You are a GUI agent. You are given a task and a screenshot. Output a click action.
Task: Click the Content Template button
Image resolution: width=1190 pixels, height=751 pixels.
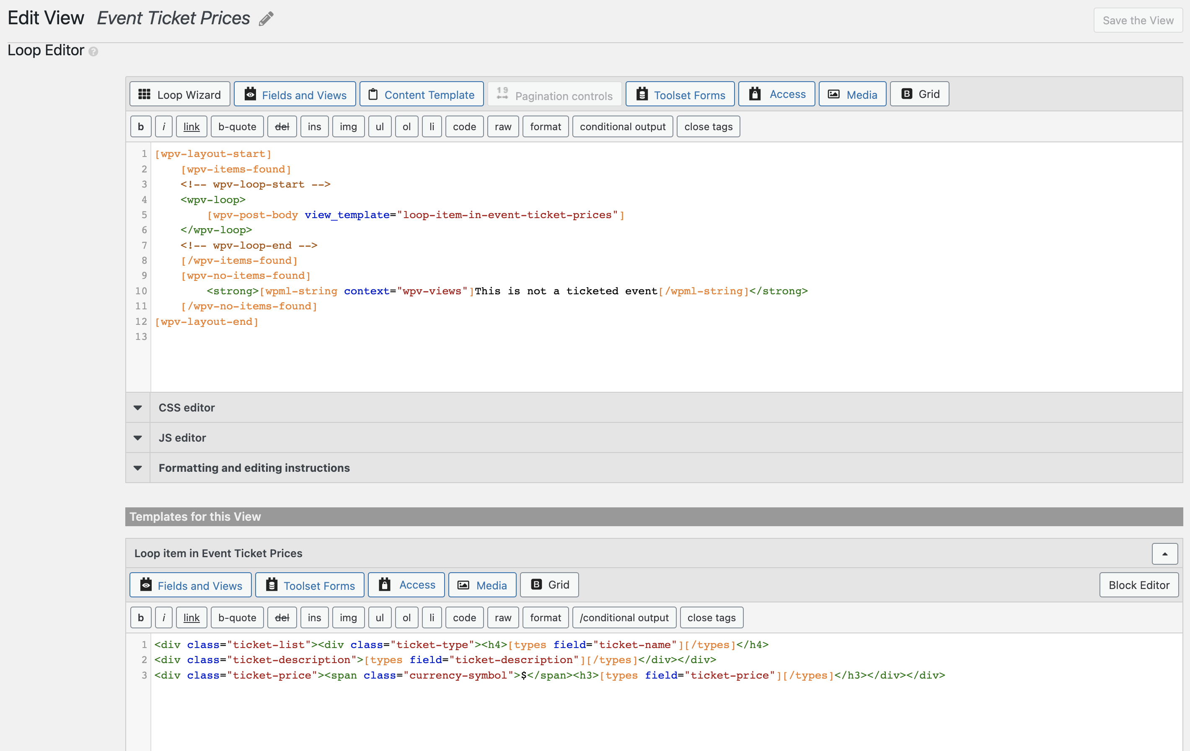point(422,94)
